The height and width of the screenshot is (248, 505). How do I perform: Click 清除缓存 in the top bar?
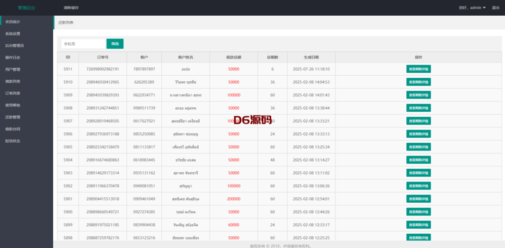tap(71, 8)
